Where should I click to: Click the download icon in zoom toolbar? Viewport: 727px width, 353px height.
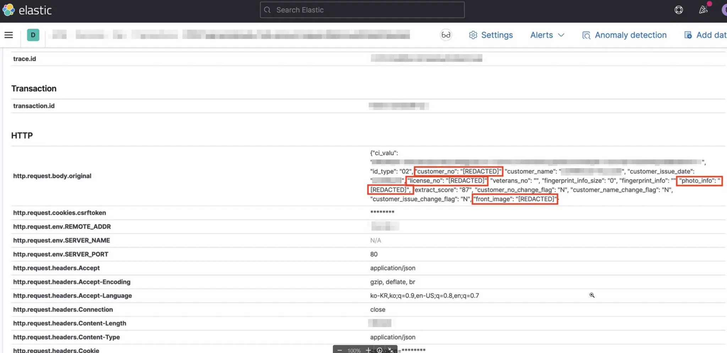point(379,350)
